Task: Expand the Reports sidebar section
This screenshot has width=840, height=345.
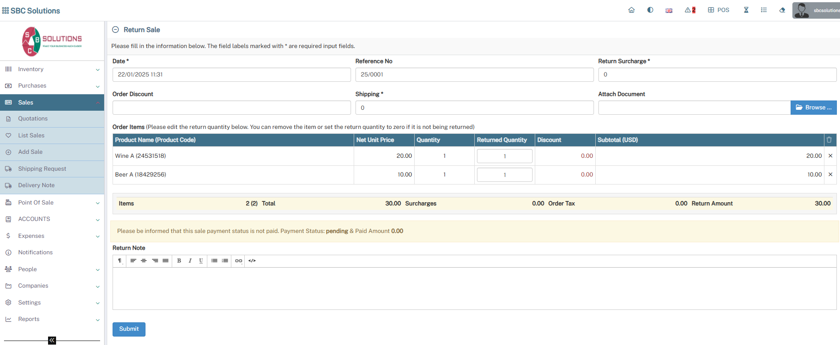Action: click(52, 319)
